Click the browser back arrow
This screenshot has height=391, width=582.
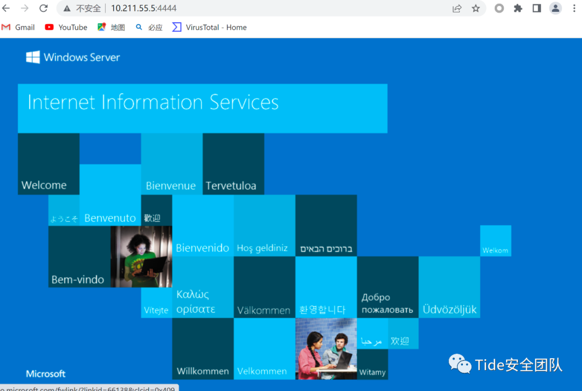point(6,8)
